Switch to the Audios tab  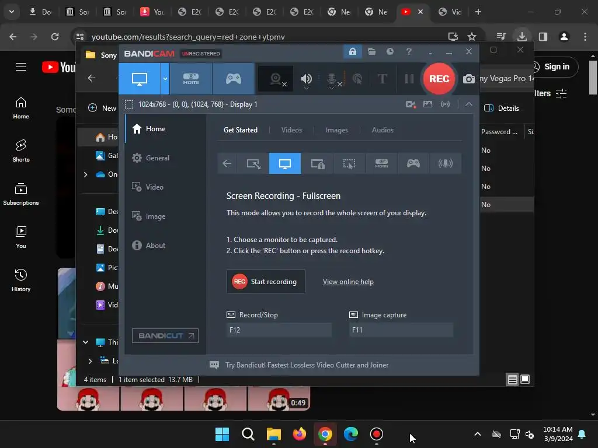tap(383, 130)
